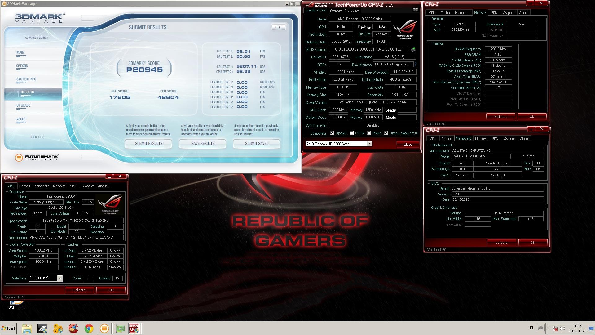This screenshot has height=335, width=595.
Task: Click the BIOS save chip icon in GPU-Z
Action: [x=413, y=49]
